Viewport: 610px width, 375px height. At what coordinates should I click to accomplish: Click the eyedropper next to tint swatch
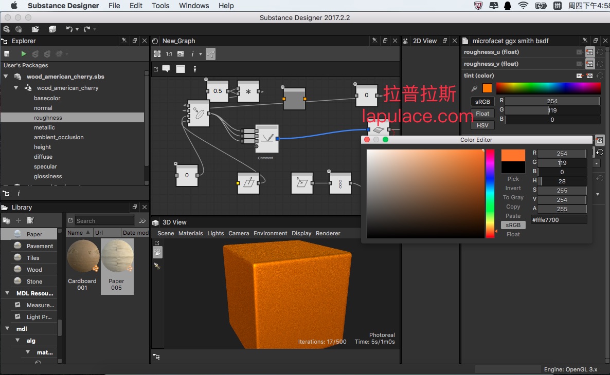(475, 88)
